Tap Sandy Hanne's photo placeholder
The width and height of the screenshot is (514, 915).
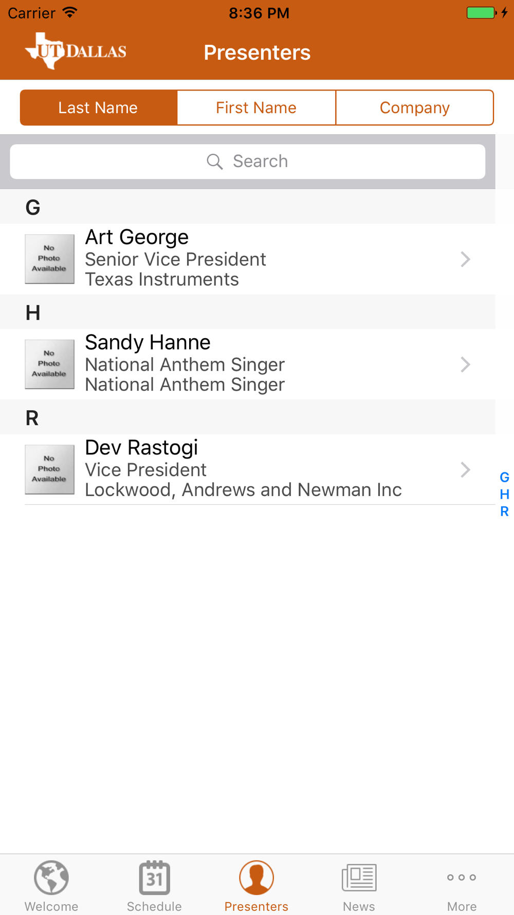click(x=49, y=364)
